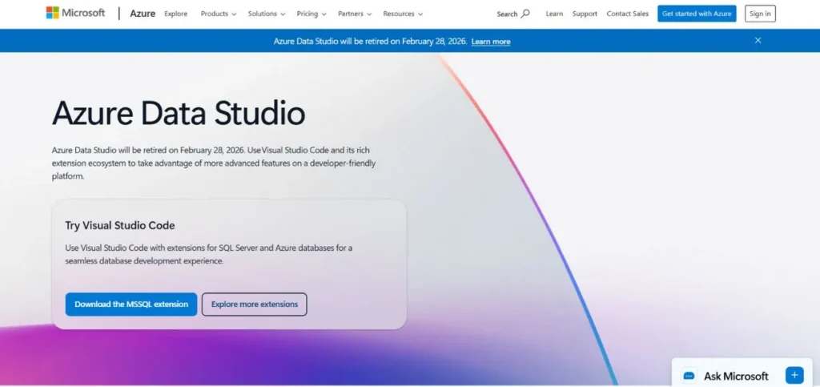Expand the Products dropdown menu
The width and height of the screenshot is (820, 387).
218,14
